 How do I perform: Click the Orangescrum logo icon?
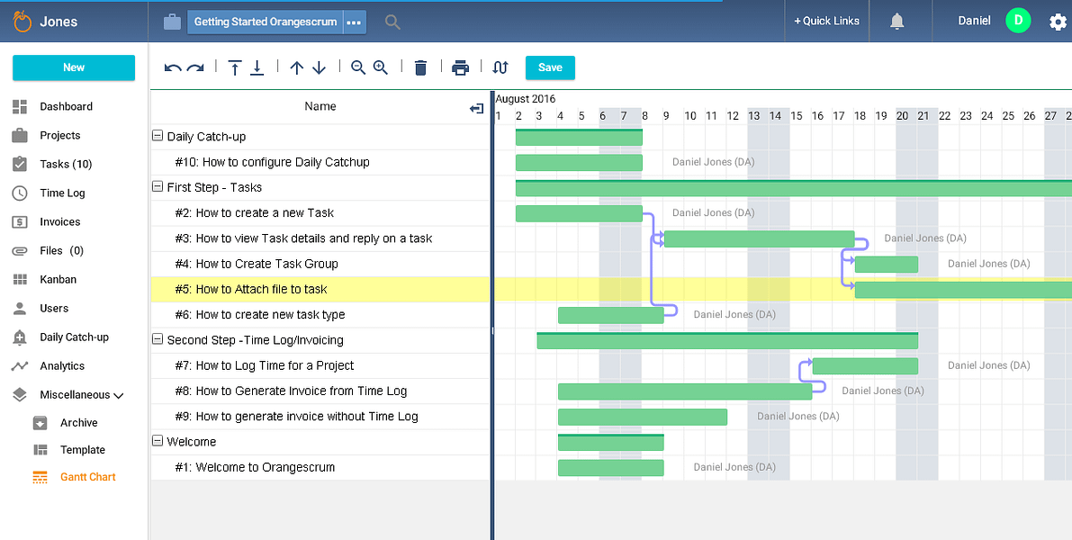point(23,22)
